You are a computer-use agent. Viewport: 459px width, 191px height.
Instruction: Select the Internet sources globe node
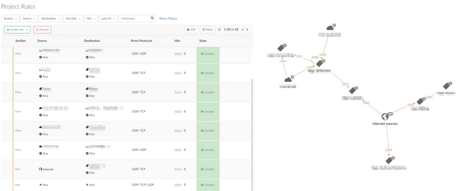385,117
